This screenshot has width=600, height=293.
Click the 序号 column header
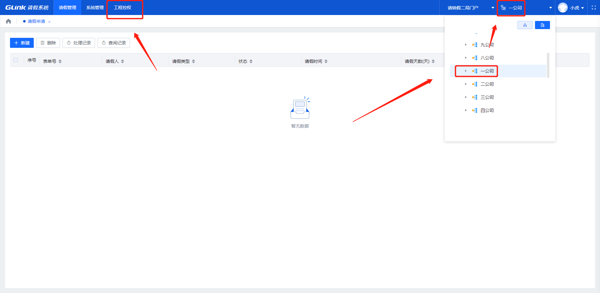click(32, 60)
